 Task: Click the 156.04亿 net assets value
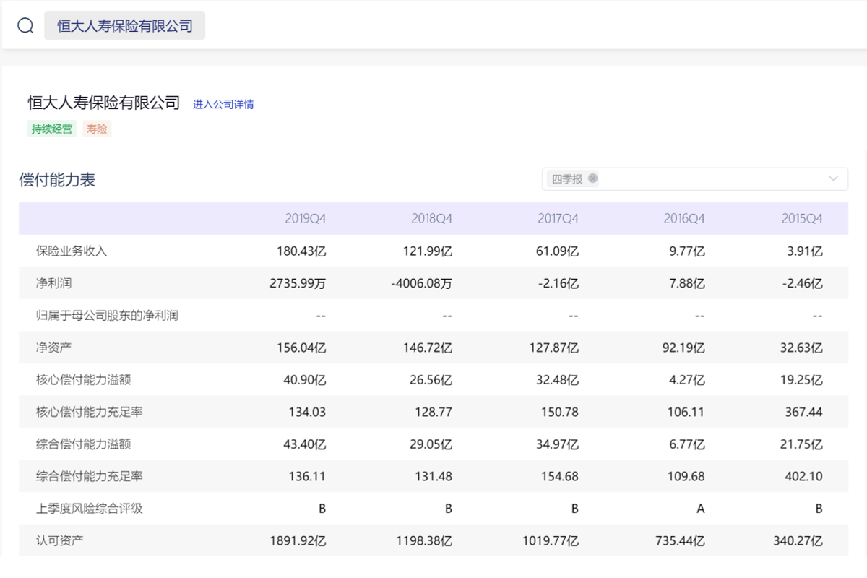coord(301,348)
